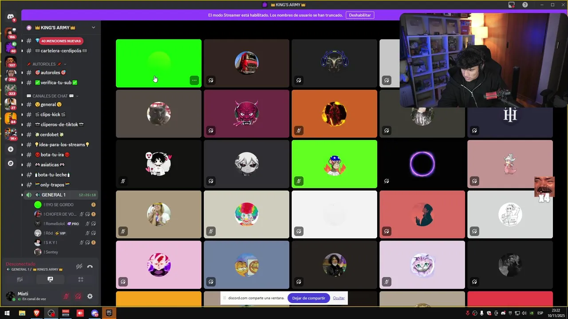Open Discord taskbar icon
This screenshot has height=319, width=568.
(95, 313)
